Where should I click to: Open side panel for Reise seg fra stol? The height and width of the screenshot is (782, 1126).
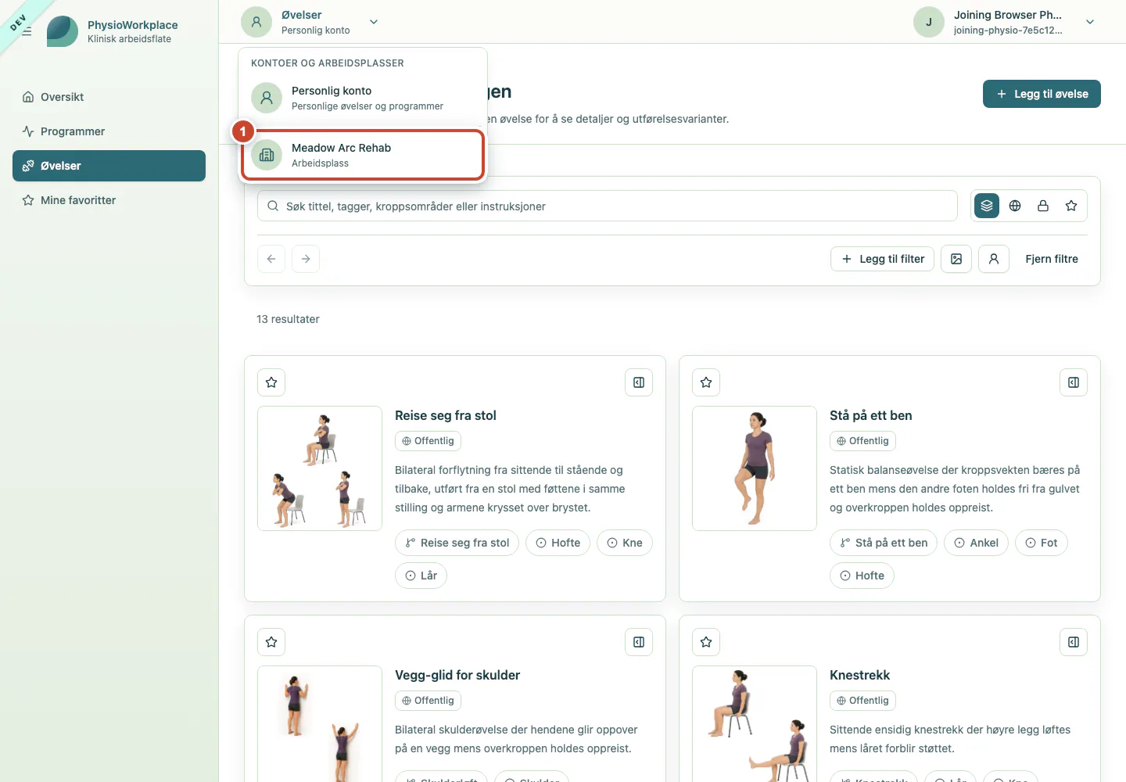[x=639, y=382]
